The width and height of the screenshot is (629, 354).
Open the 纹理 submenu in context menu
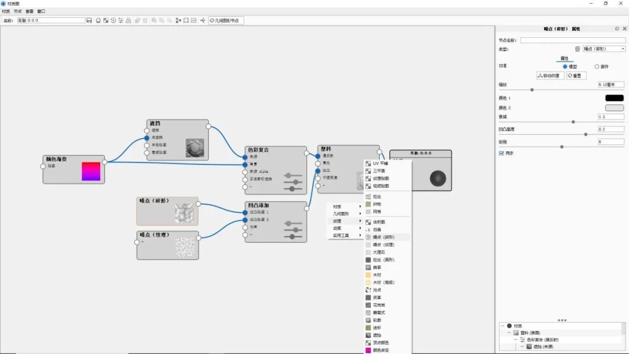(x=338, y=221)
